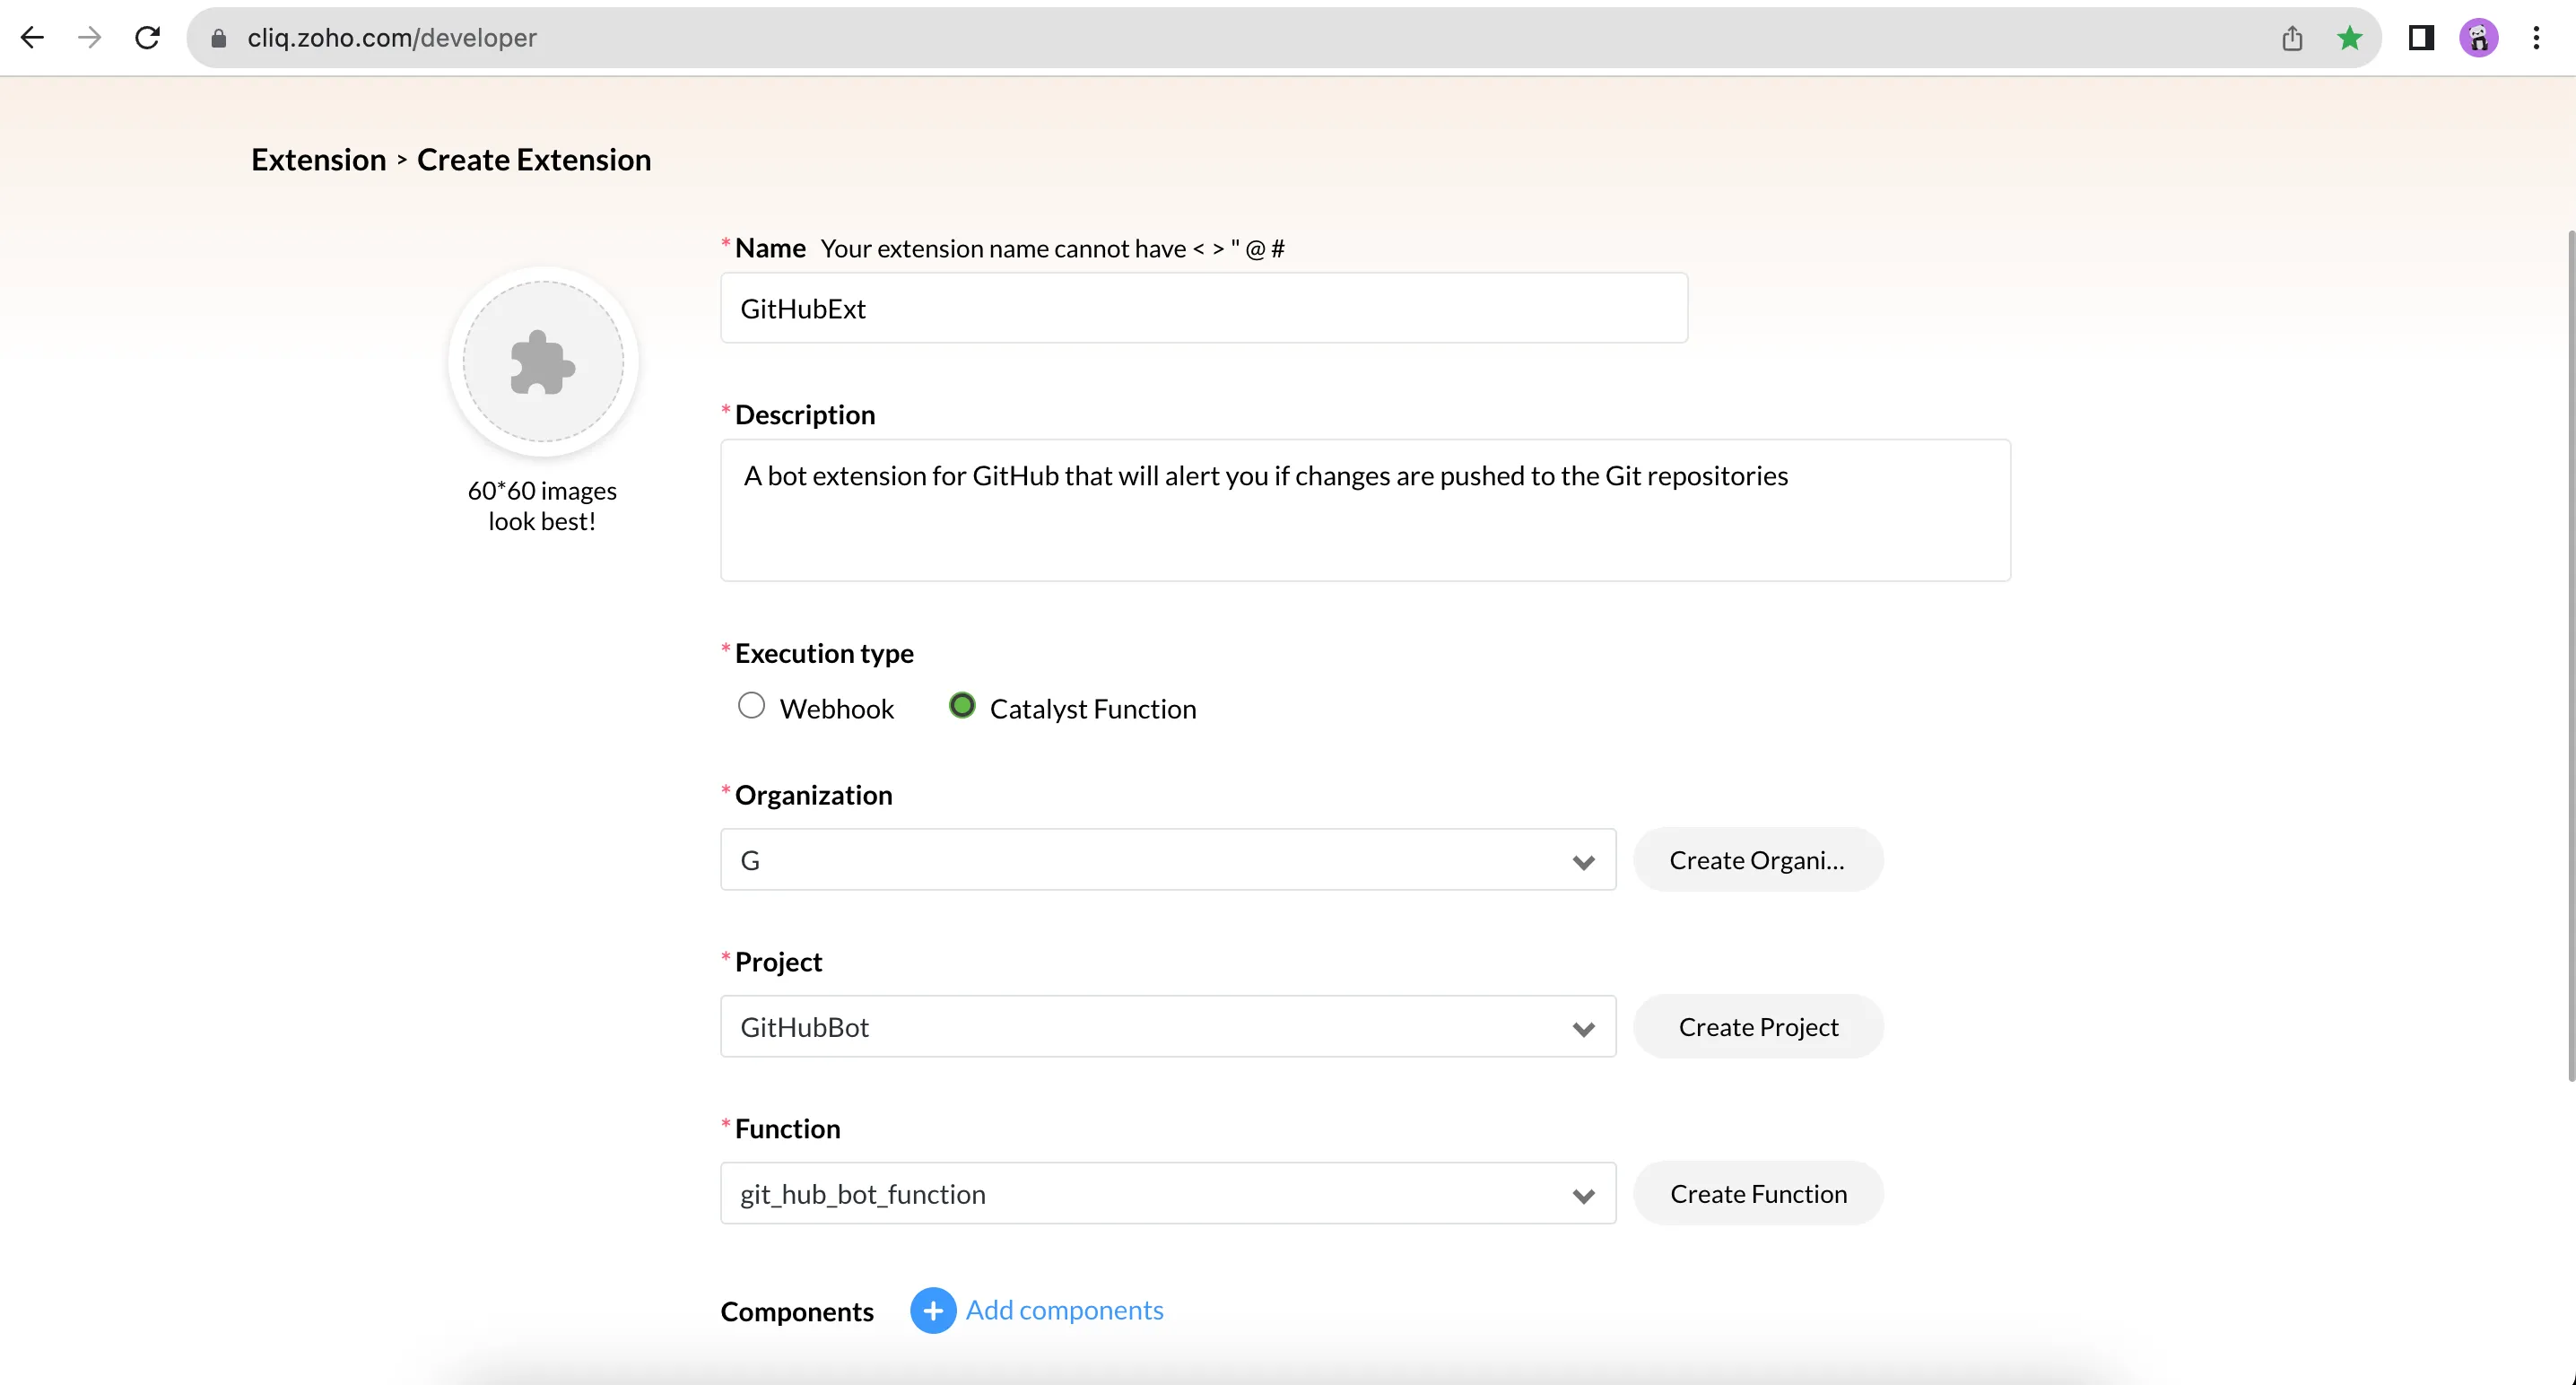Viewport: 2576px width, 1385px height.
Task: Click the blue plus Add components icon
Action: pyautogui.click(x=932, y=1310)
